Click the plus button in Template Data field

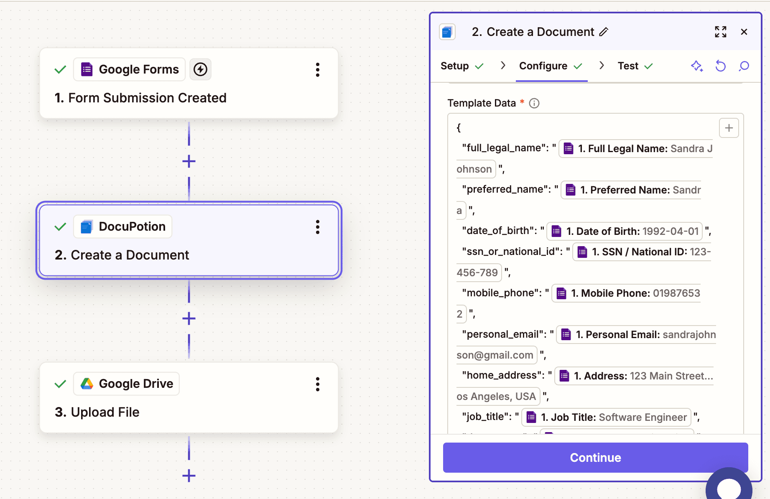729,128
